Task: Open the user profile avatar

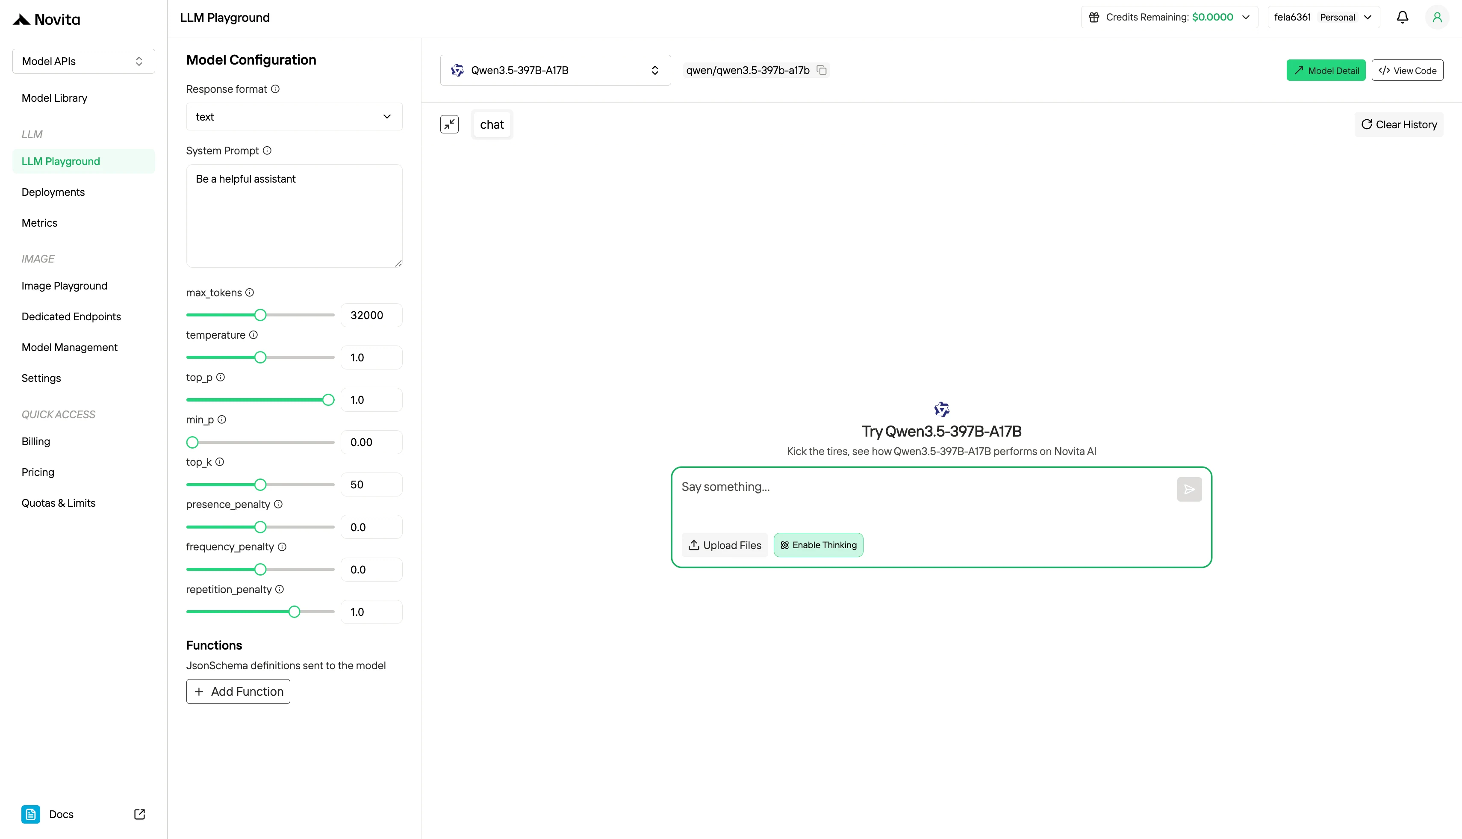Action: [1437, 17]
